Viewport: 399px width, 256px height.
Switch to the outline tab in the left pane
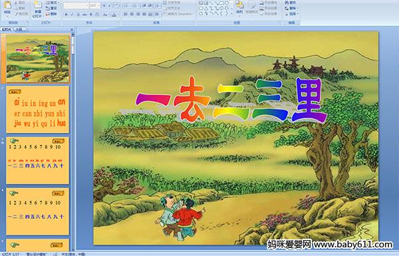(x=19, y=29)
